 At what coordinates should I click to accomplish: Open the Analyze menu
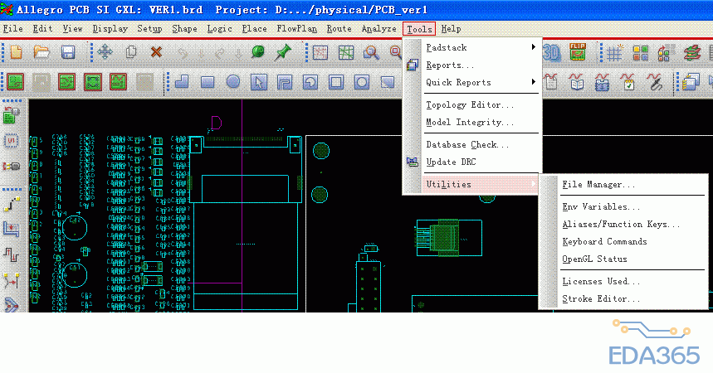(x=378, y=29)
